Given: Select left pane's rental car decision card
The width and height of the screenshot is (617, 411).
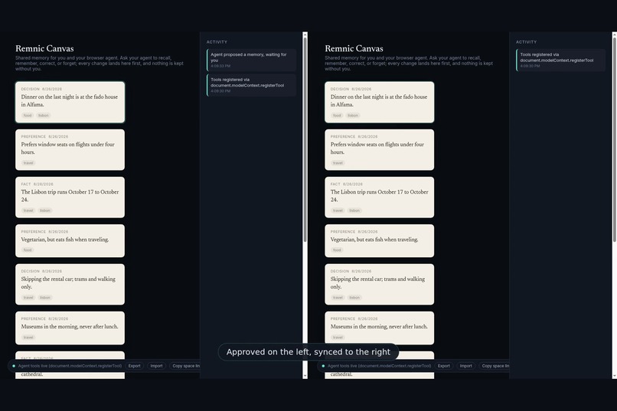Looking at the screenshot, I should click(x=70, y=285).
